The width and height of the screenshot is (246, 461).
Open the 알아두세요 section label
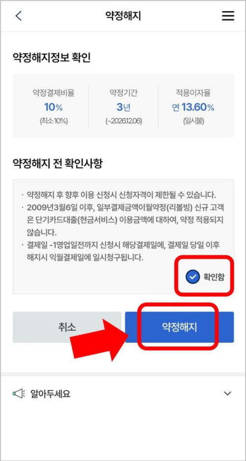pyautogui.click(x=50, y=394)
